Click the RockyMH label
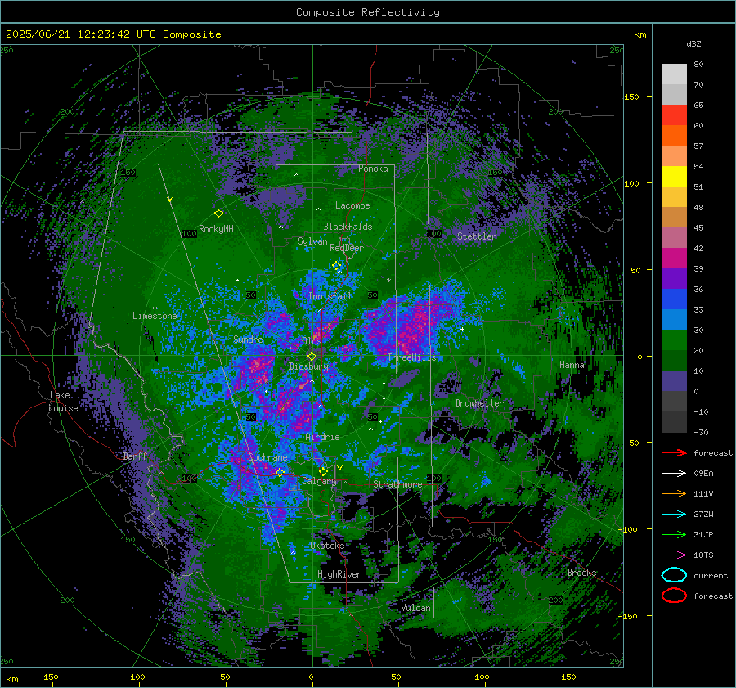Image resolution: width=736 pixels, height=688 pixels. (x=216, y=229)
